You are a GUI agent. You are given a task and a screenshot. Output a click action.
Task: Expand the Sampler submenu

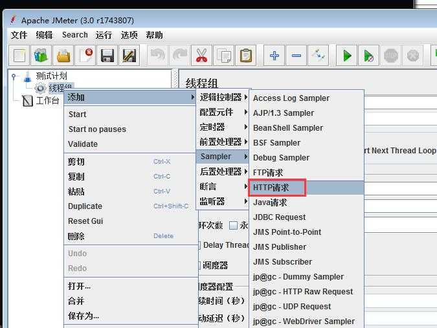pos(223,157)
